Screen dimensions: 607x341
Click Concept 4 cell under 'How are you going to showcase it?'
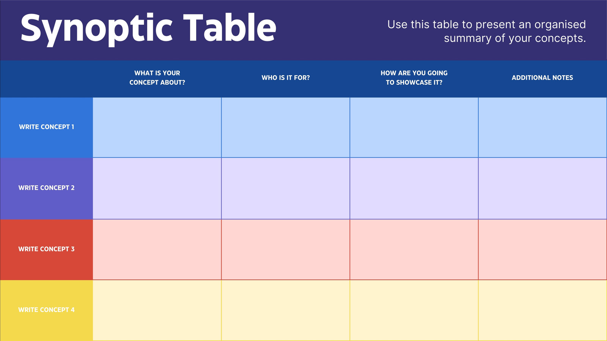tap(414, 310)
